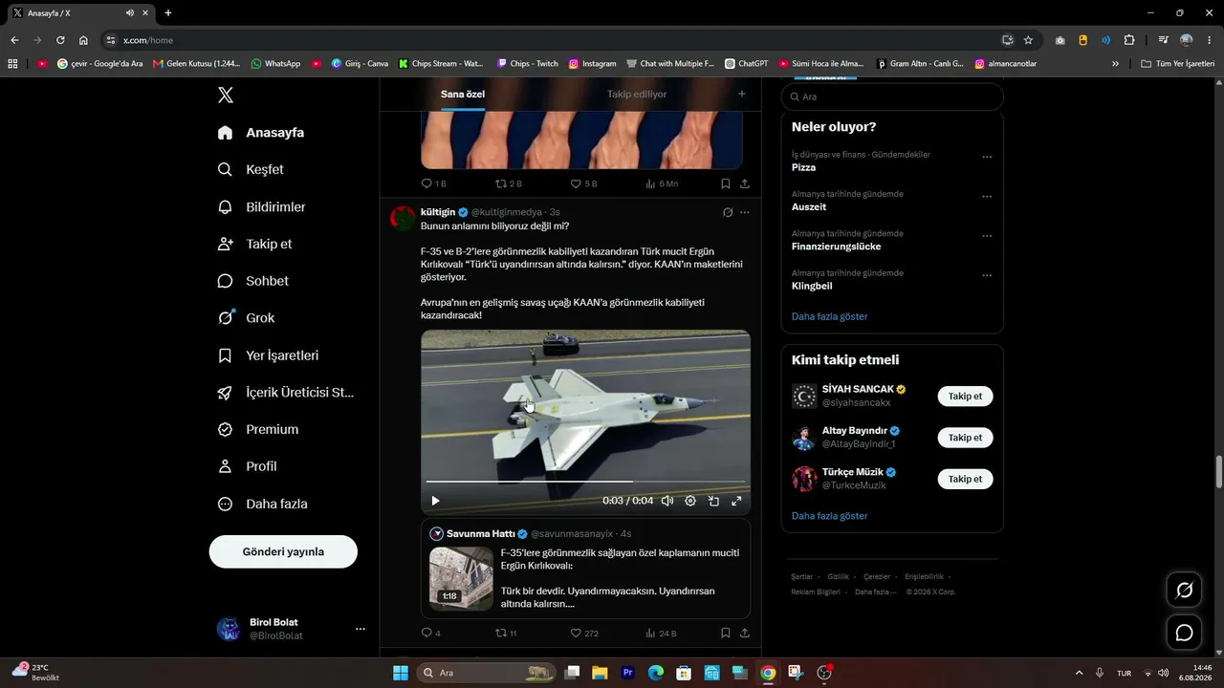Bookmark this page with the star icon
Viewport: 1224px width, 688px height.
(1028, 40)
